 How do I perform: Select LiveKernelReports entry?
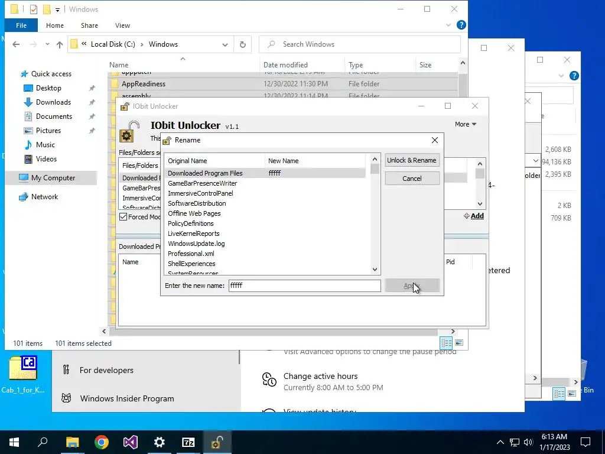(193, 234)
